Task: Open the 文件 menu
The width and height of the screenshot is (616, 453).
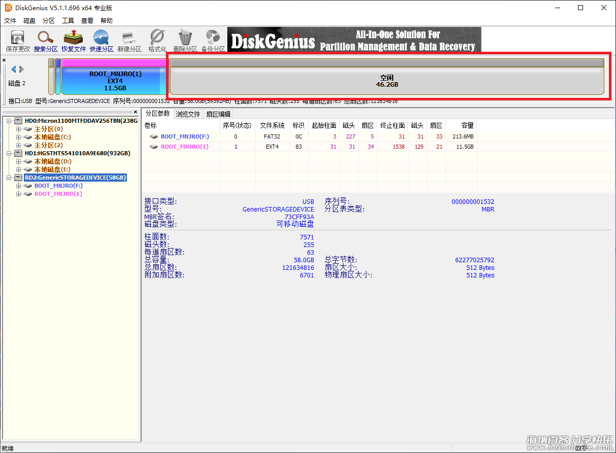Action: pos(10,21)
